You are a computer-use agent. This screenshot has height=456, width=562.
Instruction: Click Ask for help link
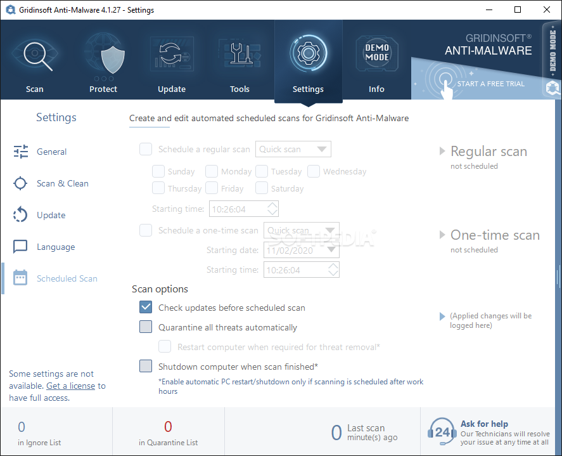(484, 424)
